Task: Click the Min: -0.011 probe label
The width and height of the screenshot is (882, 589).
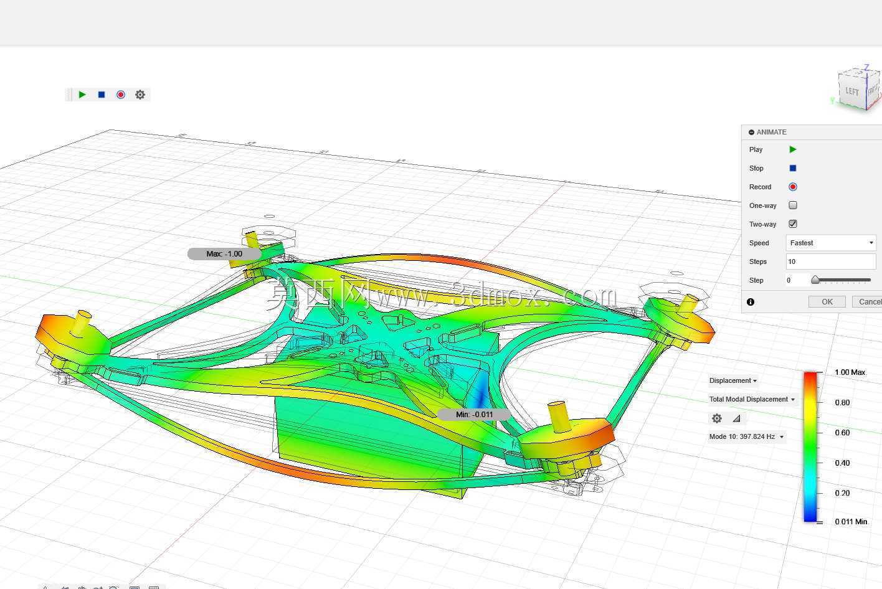Action: 475,415
